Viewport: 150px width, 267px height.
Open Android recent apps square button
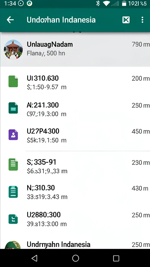[116, 258]
